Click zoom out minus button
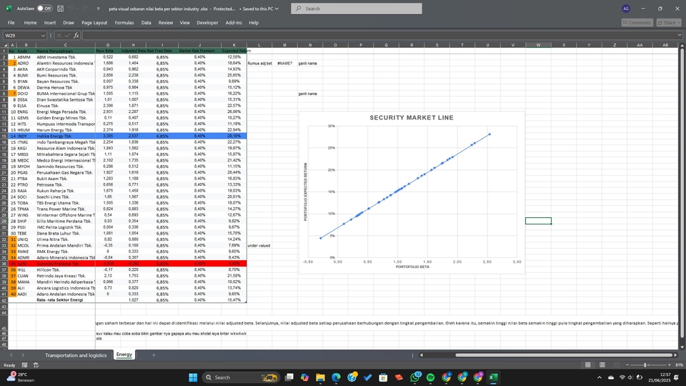686x386 pixels. coord(627,365)
